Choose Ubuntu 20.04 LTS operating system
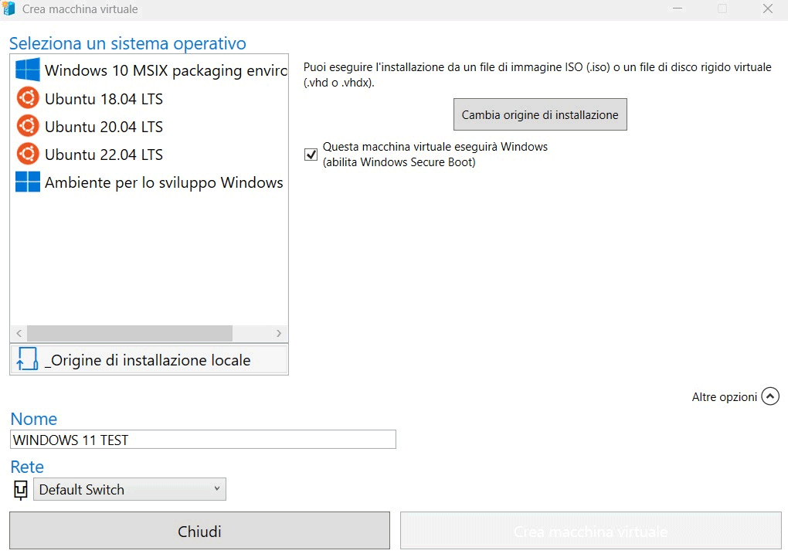 (x=149, y=126)
